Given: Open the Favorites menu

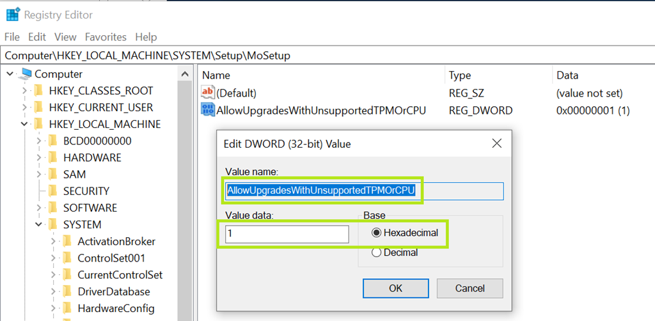Looking at the screenshot, I should (x=106, y=37).
